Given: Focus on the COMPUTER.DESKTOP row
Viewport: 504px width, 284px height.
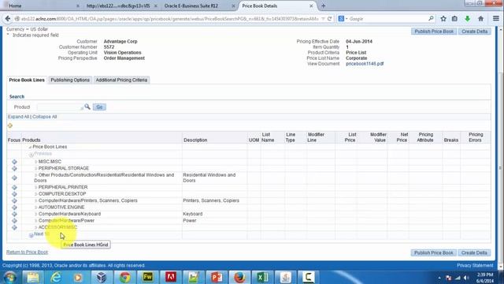Looking at the screenshot, I should coord(14,194).
